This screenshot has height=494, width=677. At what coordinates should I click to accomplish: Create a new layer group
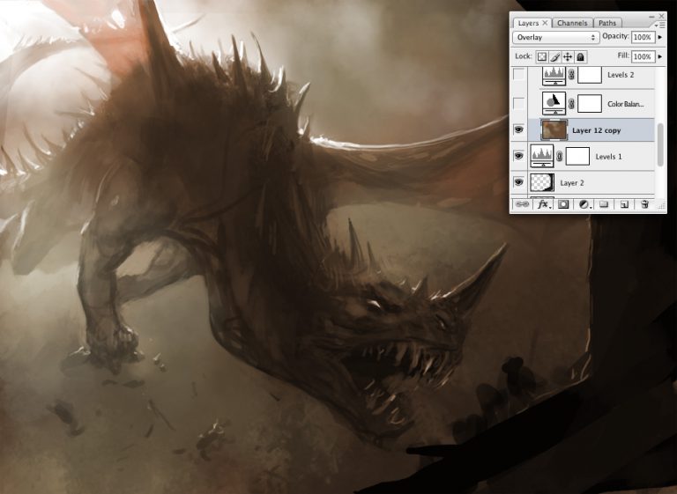click(604, 204)
